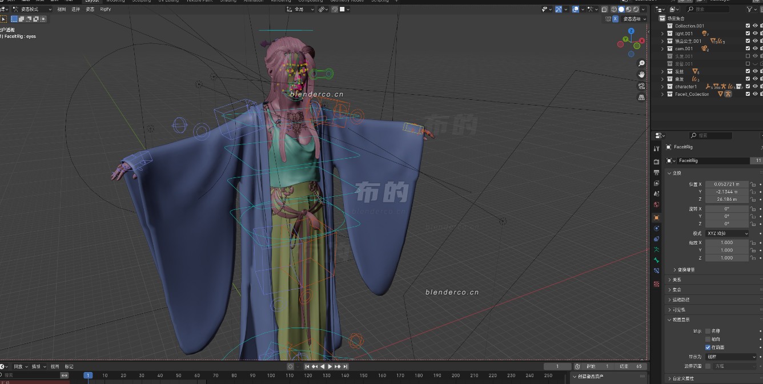
Task: Open the Bone Constraints properties tab icon
Action: click(657, 271)
